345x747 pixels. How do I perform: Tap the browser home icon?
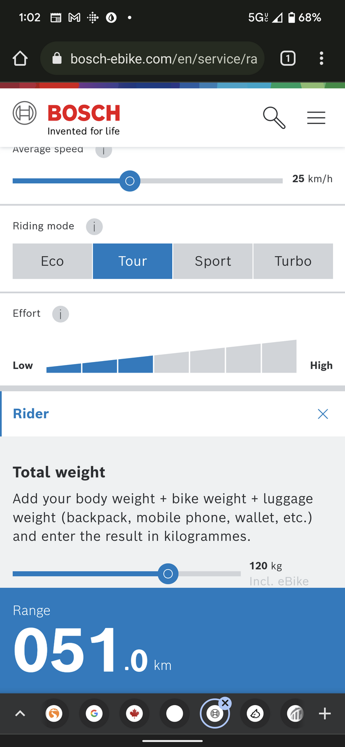coord(20,59)
